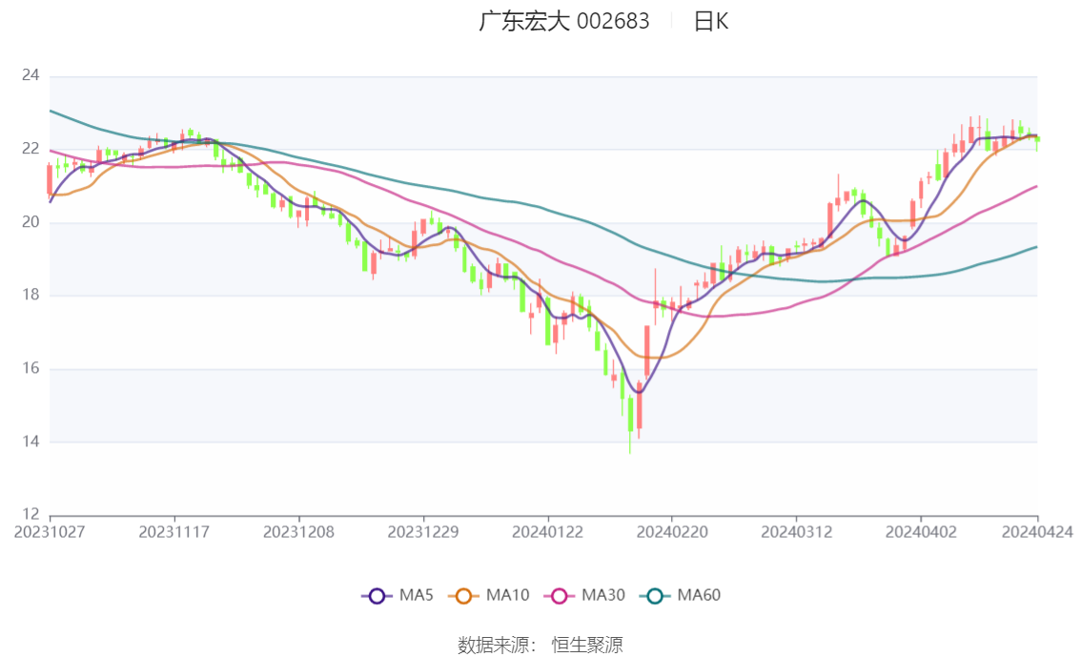Viewport: 1081px width, 657px height.
Task: Click the 广东宏大 002683 title
Action: click(564, 21)
